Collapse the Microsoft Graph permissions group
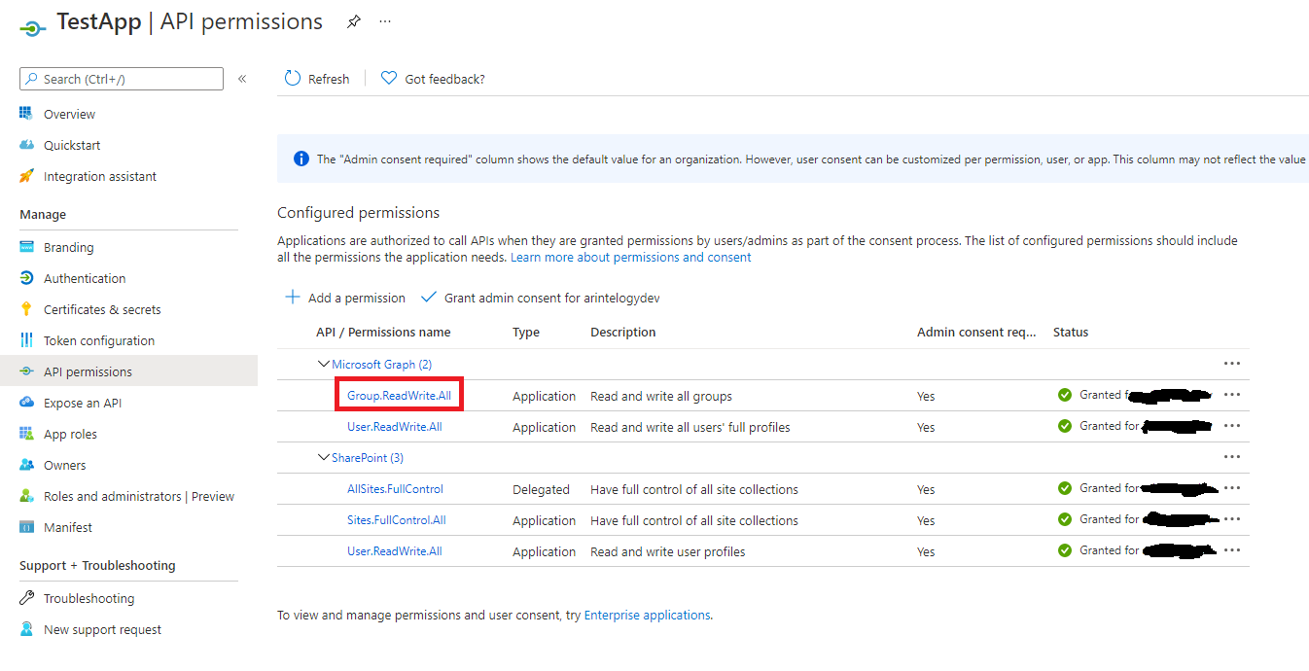1309x671 pixels. tap(324, 363)
